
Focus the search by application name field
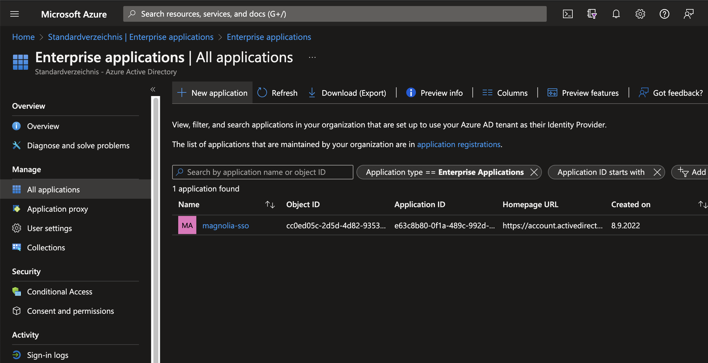point(262,172)
